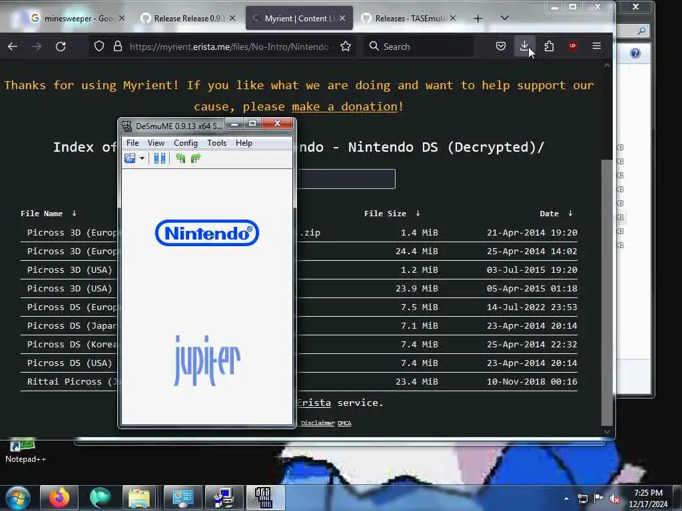682x511 pixels.
Task: Sort listing by Date arrow
Action: tap(570, 214)
